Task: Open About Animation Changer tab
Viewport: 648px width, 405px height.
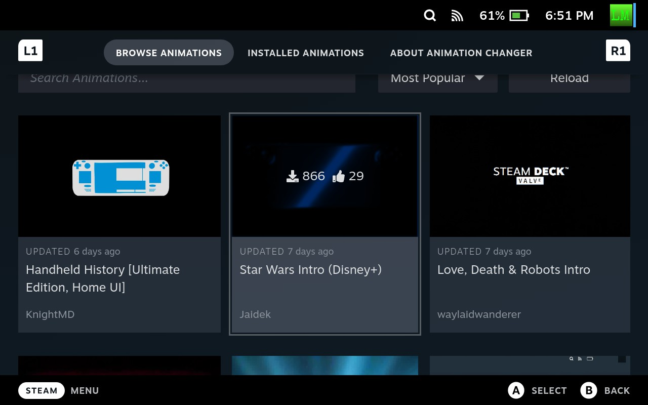Action: [x=461, y=53]
